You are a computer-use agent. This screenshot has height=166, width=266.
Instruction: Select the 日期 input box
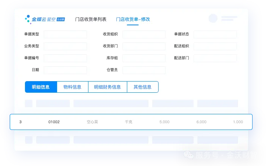(65, 70)
